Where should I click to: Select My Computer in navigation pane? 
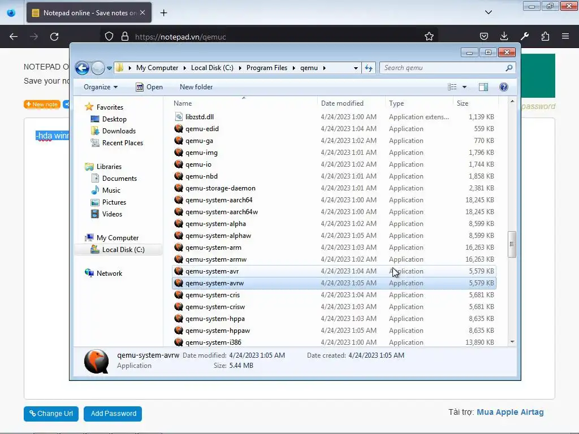tap(118, 238)
